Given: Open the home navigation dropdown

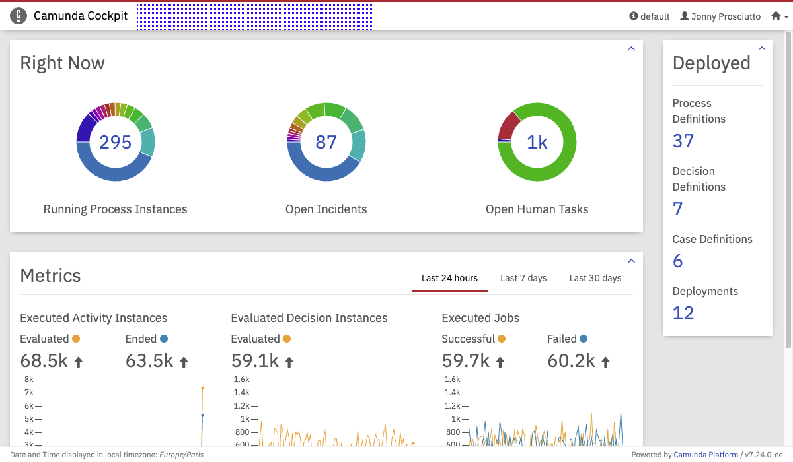Looking at the screenshot, I should (780, 16).
